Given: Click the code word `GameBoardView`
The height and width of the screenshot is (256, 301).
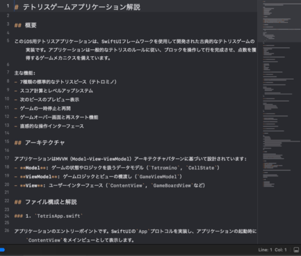Looking at the screenshot, I should (x=172, y=185).
